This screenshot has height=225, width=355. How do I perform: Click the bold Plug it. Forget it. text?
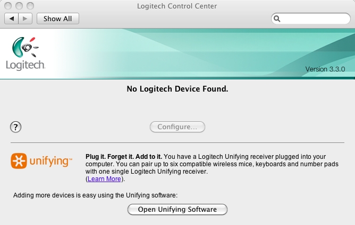click(x=109, y=157)
